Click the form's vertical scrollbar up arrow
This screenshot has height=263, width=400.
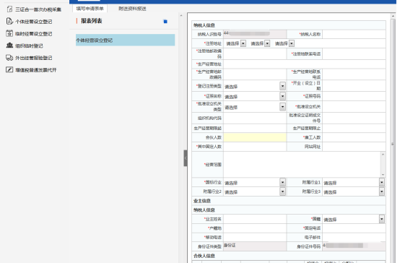[393, 16]
